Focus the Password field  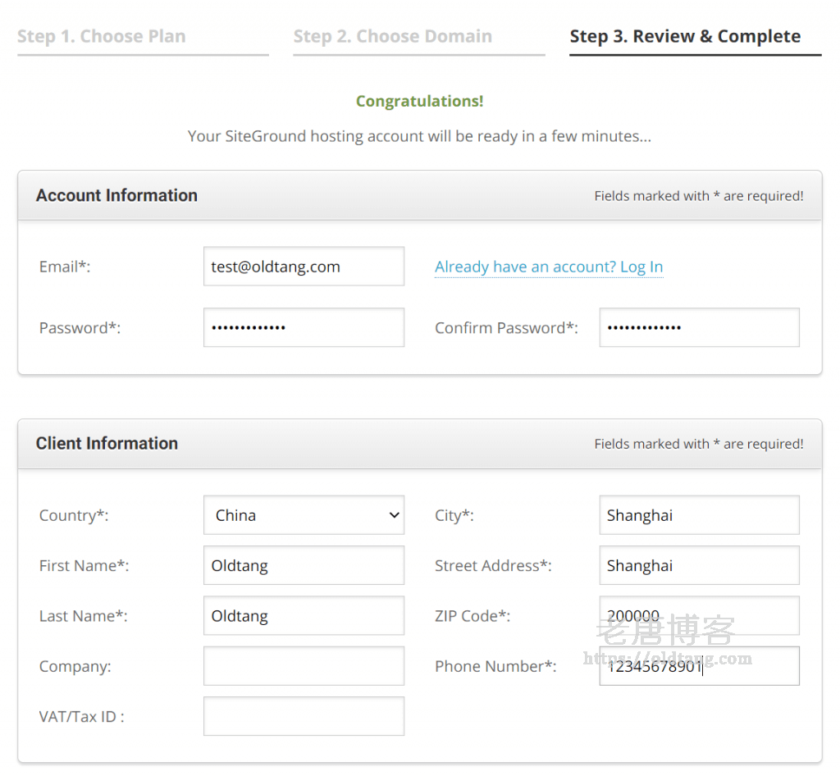(x=304, y=327)
